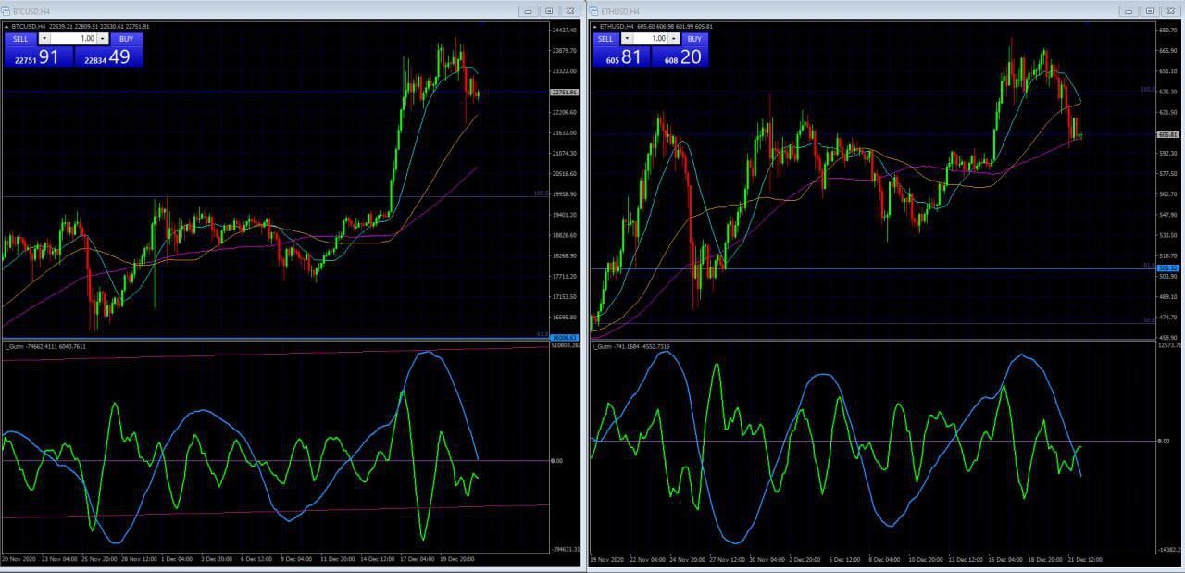The height and width of the screenshot is (573, 1185).
Task: Click the BTCUSD current price tag 22751.91
Action: tap(564, 93)
